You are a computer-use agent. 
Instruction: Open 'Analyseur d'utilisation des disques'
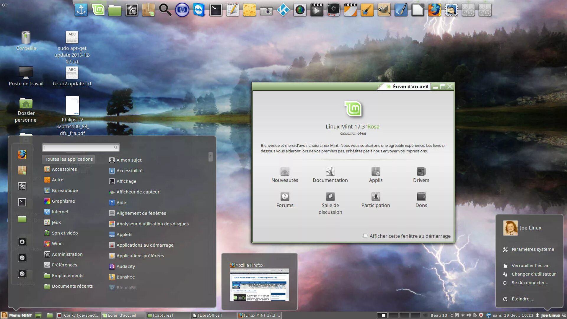(149, 224)
